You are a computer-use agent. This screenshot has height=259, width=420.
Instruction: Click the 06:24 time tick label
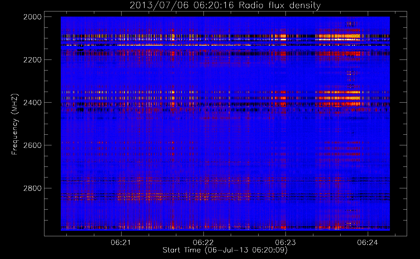367,243
